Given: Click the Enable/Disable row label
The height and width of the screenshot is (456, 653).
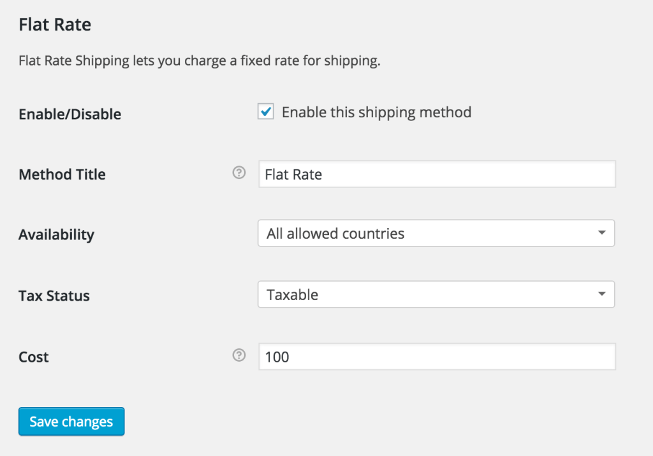Looking at the screenshot, I should point(70,113).
